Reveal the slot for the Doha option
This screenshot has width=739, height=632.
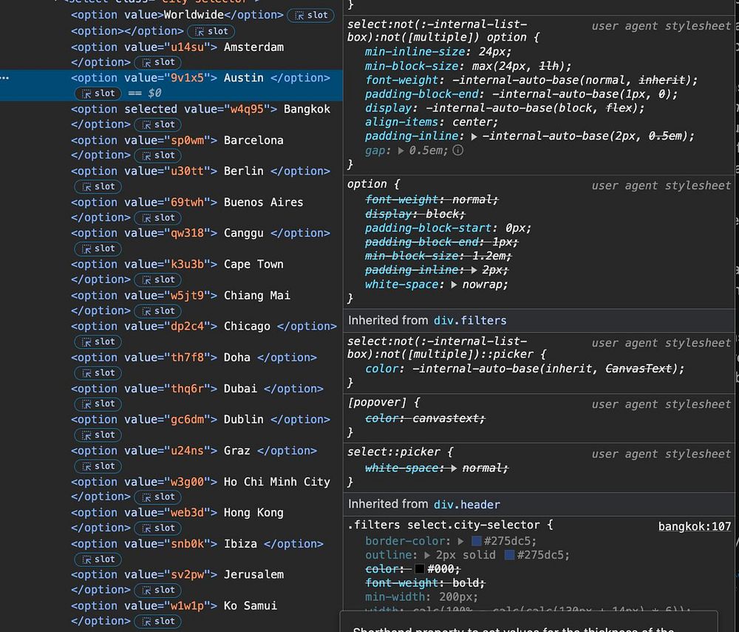pyautogui.click(x=98, y=373)
